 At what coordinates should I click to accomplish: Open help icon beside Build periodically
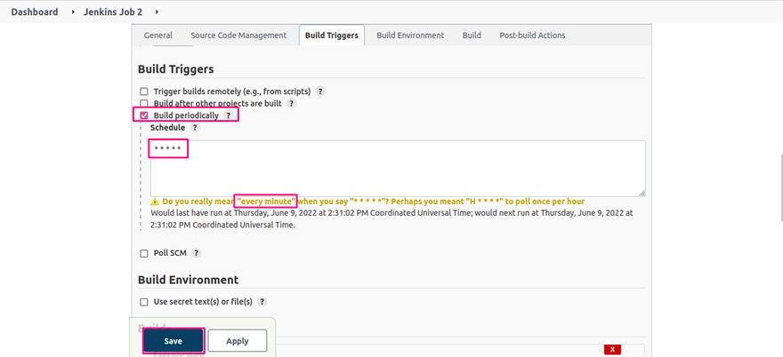[228, 115]
